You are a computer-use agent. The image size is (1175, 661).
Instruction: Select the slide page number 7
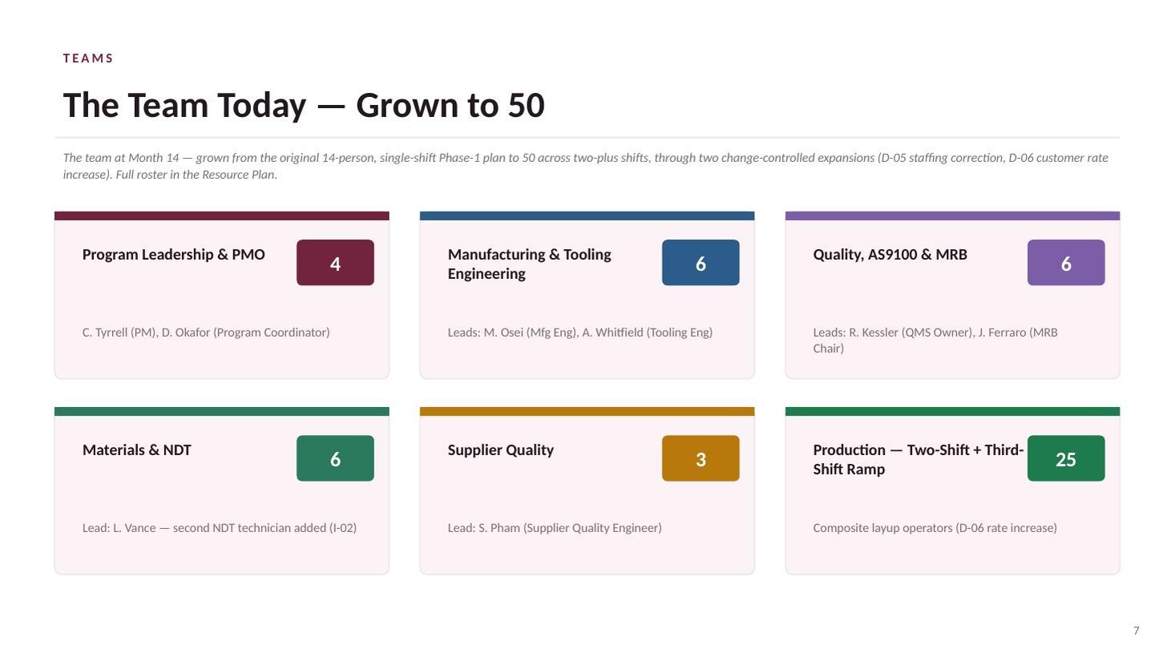[1136, 631]
